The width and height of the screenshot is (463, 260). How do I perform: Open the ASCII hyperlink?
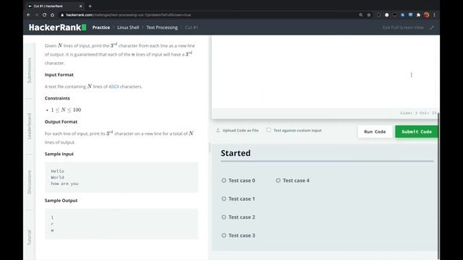click(x=114, y=87)
